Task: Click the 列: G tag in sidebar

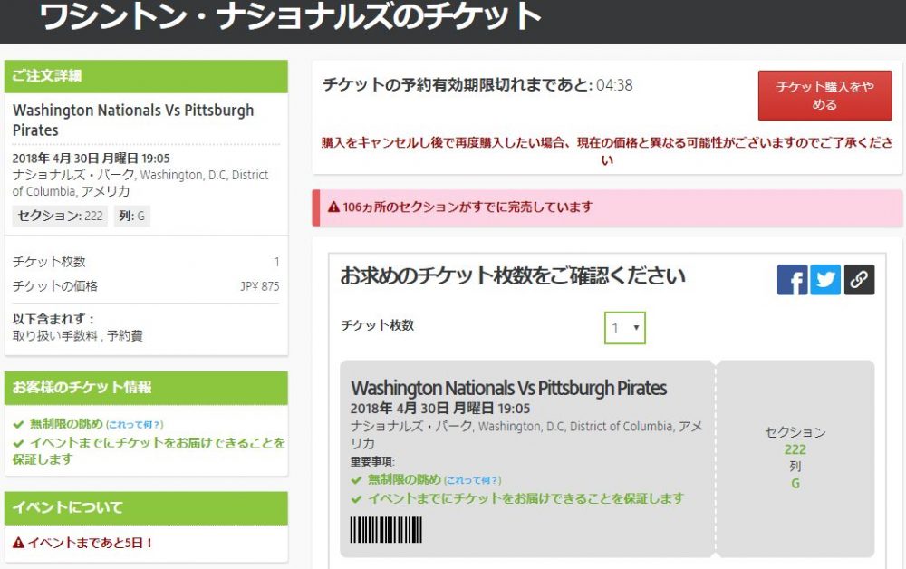Action: click(131, 216)
